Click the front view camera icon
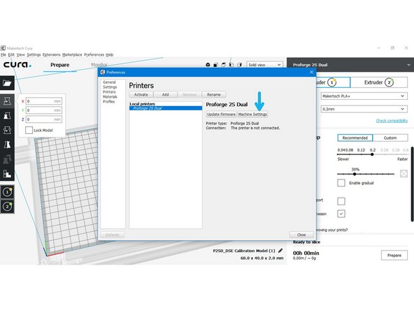 pos(215,64)
